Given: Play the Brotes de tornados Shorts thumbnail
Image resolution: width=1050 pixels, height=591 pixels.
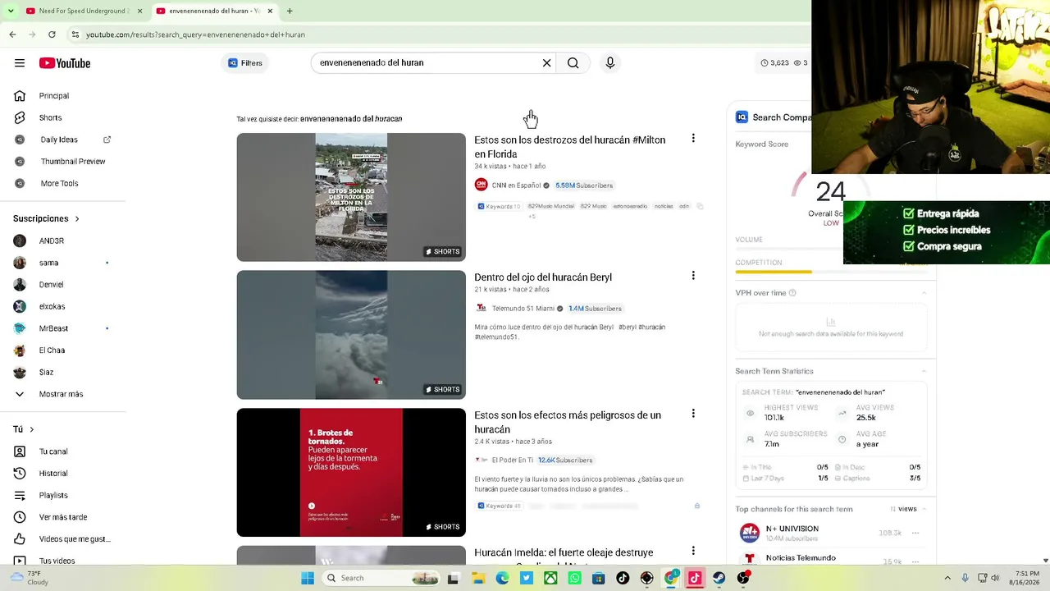Looking at the screenshot, I should point(351,473).
